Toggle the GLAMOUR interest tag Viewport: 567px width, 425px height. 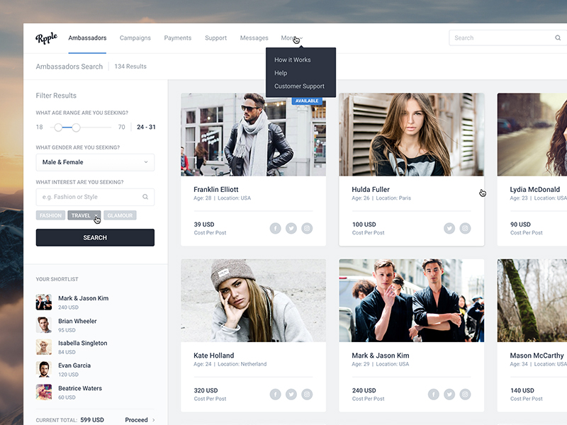120,215
